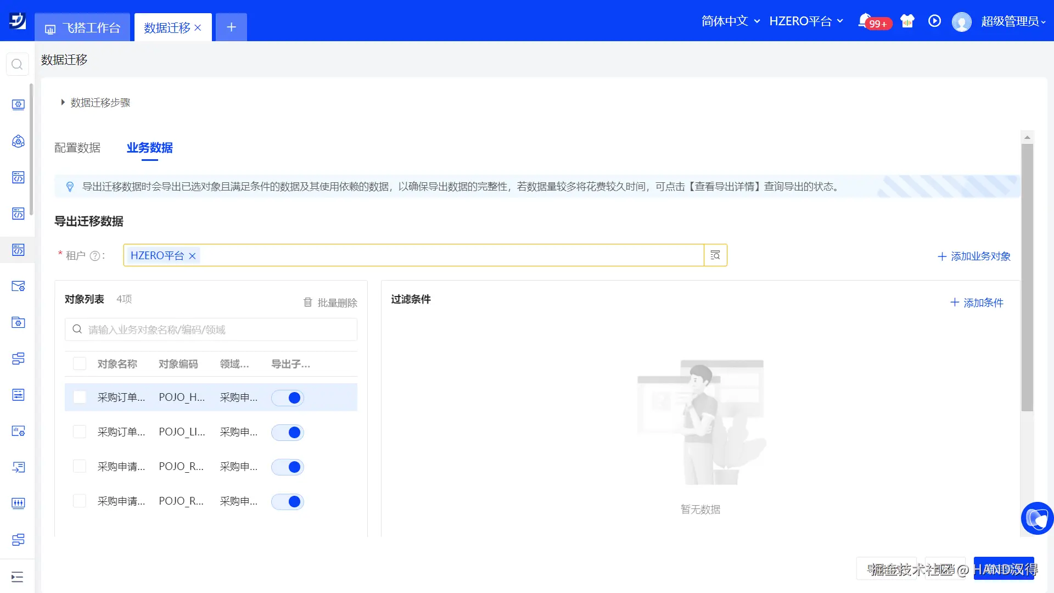The image size is (1054, 593).
Task: Click 添加业务对象 link
Action: [x=974, y=256]
